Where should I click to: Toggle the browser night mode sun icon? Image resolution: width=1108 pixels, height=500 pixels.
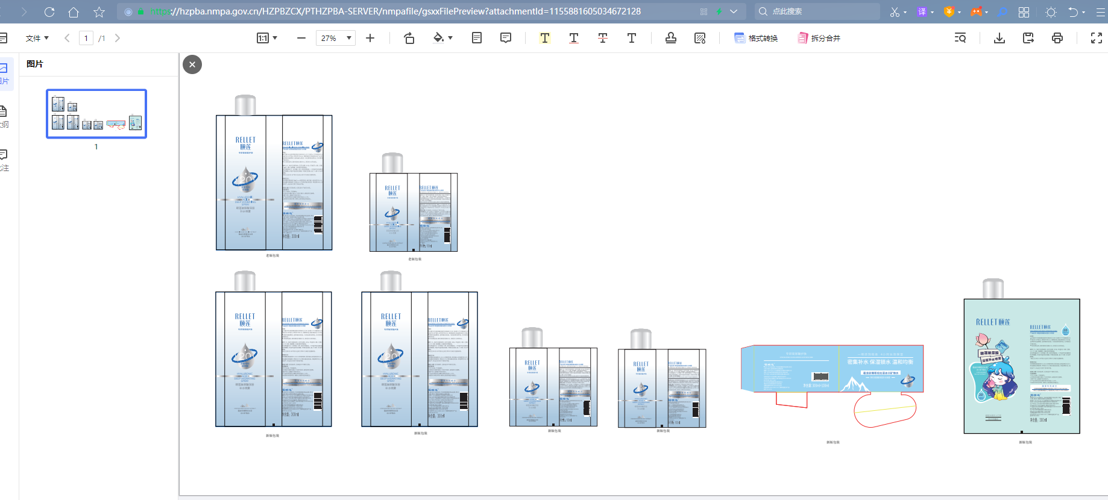click(1051, 12)
